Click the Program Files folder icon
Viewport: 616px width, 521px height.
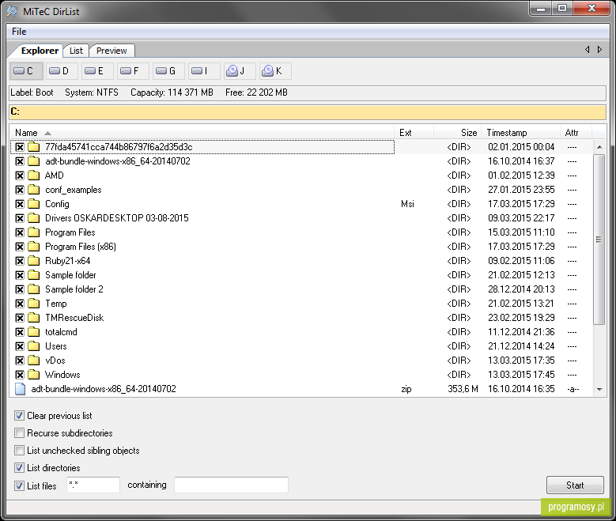click(x=34, y=232)
